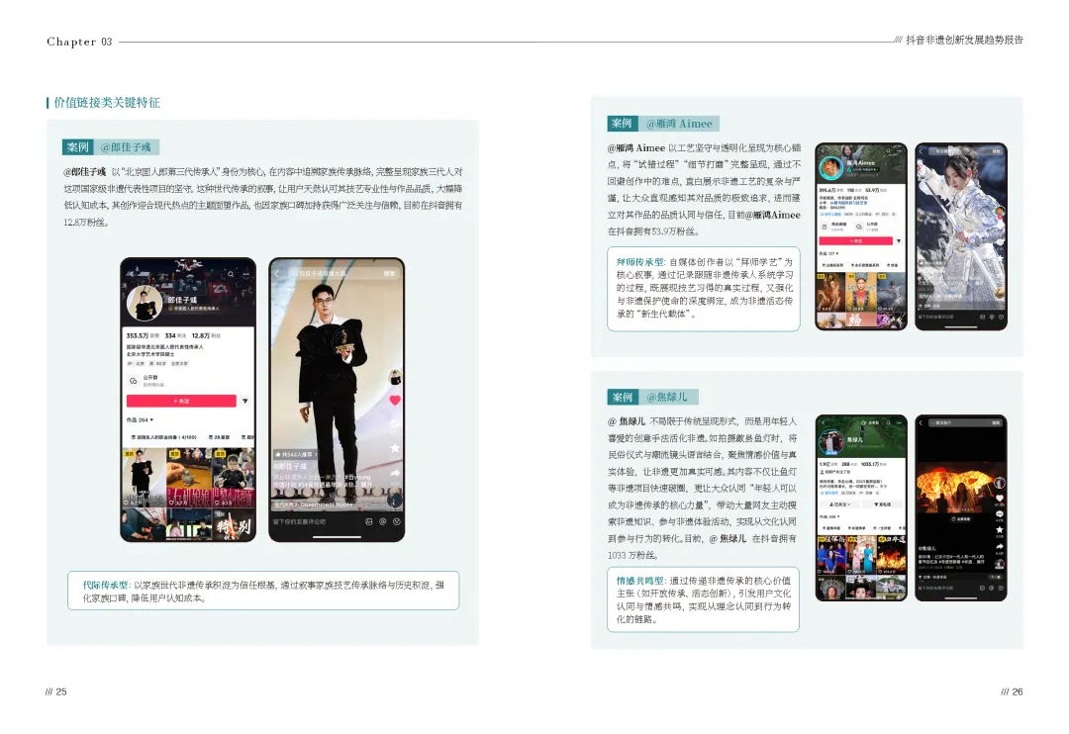
Task: Expand the arrow beside 郎佳子彧 follow button
Action: (244, 401)
